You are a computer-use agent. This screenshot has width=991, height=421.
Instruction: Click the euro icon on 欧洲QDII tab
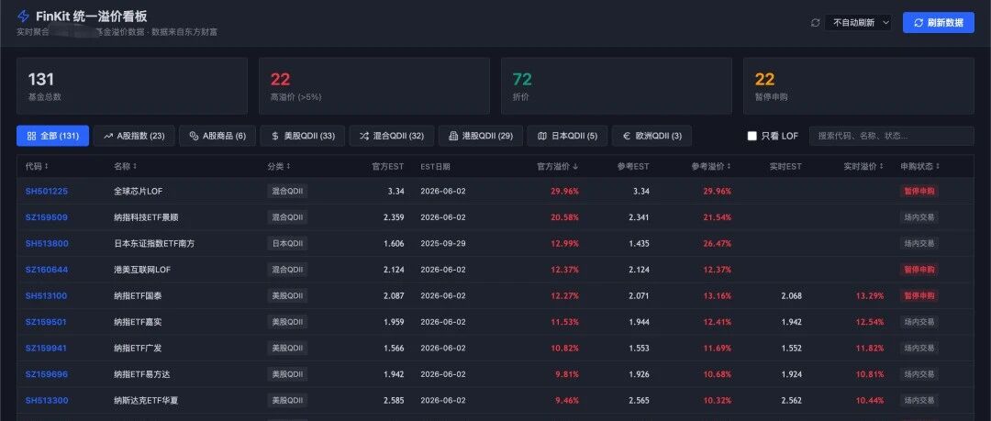(x=627, y=136)
